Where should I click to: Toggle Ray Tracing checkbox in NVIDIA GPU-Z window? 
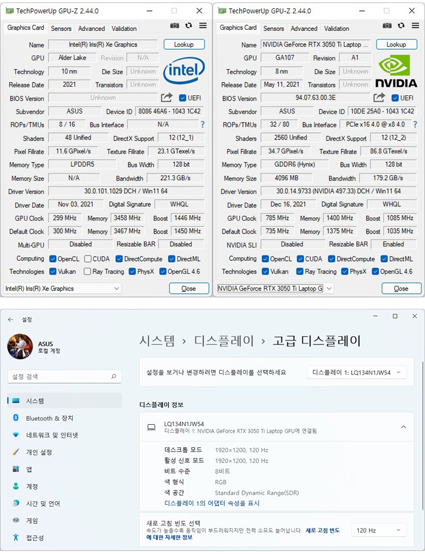click(x=300, y=271)
